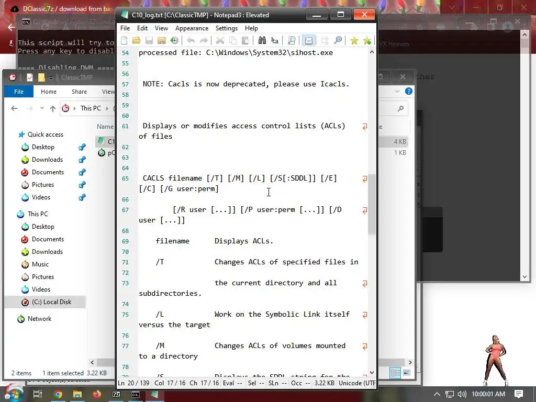Image resolution: width=536 pixels, height=402 pixels.
Task: Click the File tab in Explorer ribbon
Action: 19,92
